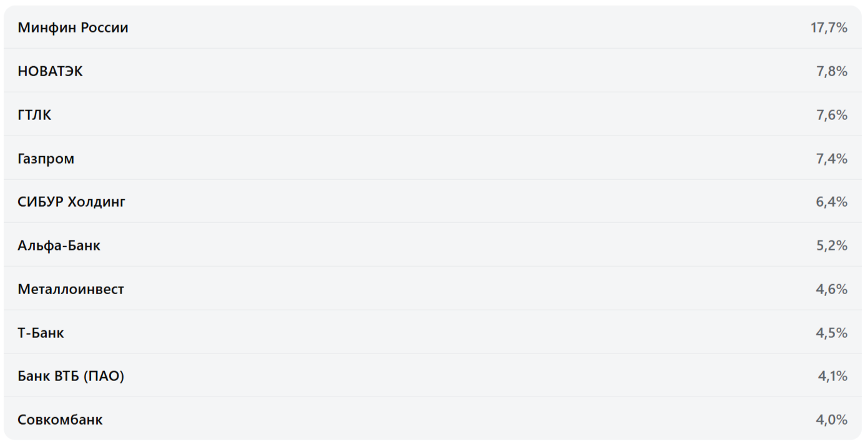
Task: Select the 4,0% Совкомбанк percentage
Action: (832, 420)
